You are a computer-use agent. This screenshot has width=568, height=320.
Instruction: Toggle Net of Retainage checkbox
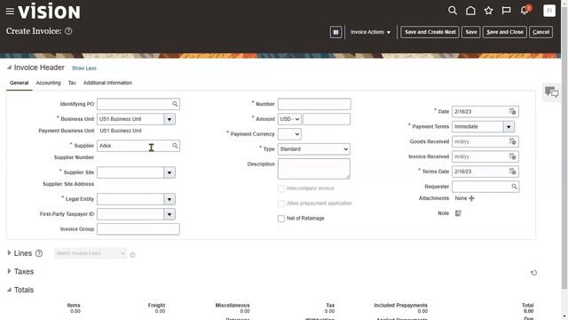(x=281, y=219)
